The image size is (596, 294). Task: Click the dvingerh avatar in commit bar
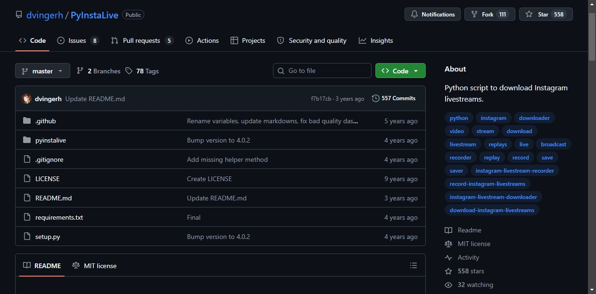coord(26,99)
